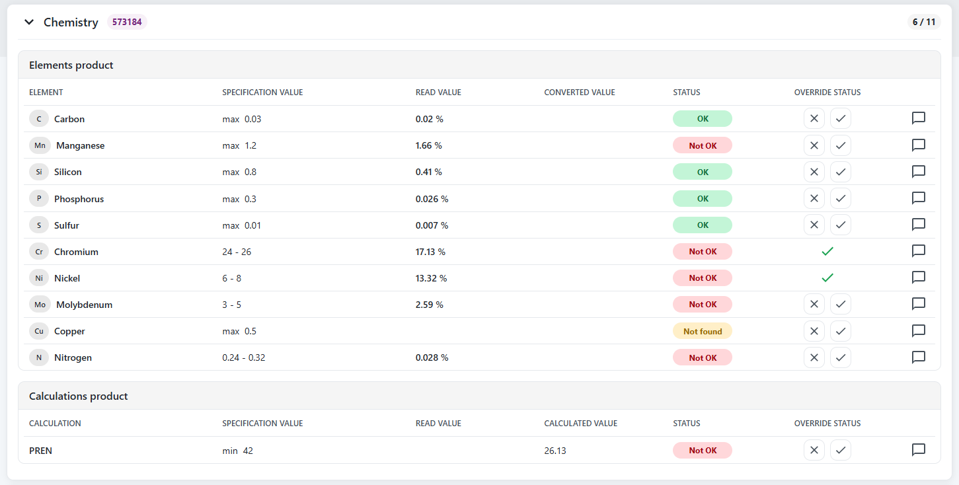The image size is (959, 485).
Task: Open comment for Phosphorus row
Action: pos(918,198)
